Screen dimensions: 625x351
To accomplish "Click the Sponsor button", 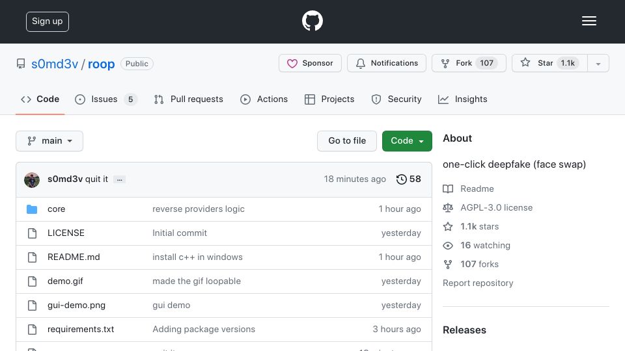I will pyautogui.click(x=310, y=63).
